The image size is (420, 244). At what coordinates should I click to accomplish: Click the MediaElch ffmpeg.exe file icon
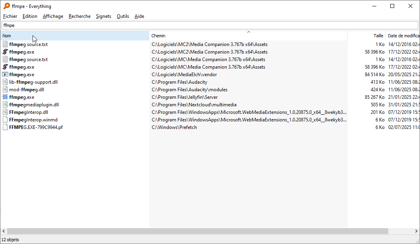(x=5, y=75)
